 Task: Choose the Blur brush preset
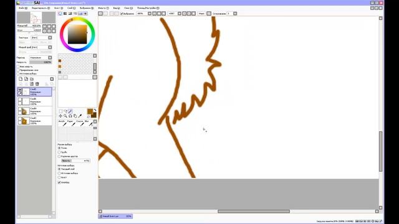(89, 123)
